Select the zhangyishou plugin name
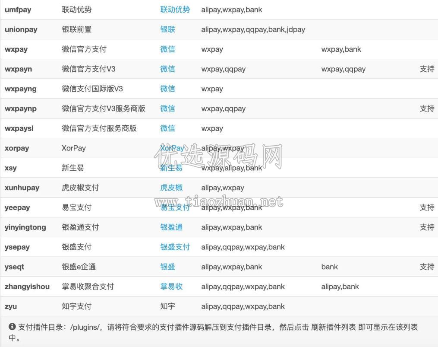This screenshot has width=438, height=347. pyautogui.click(x=27, y=287)
